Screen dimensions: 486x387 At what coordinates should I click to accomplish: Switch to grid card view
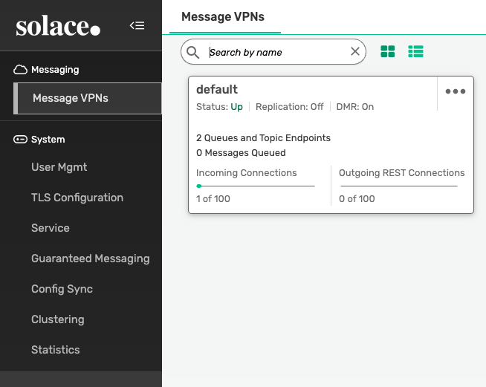pos(388,52)
